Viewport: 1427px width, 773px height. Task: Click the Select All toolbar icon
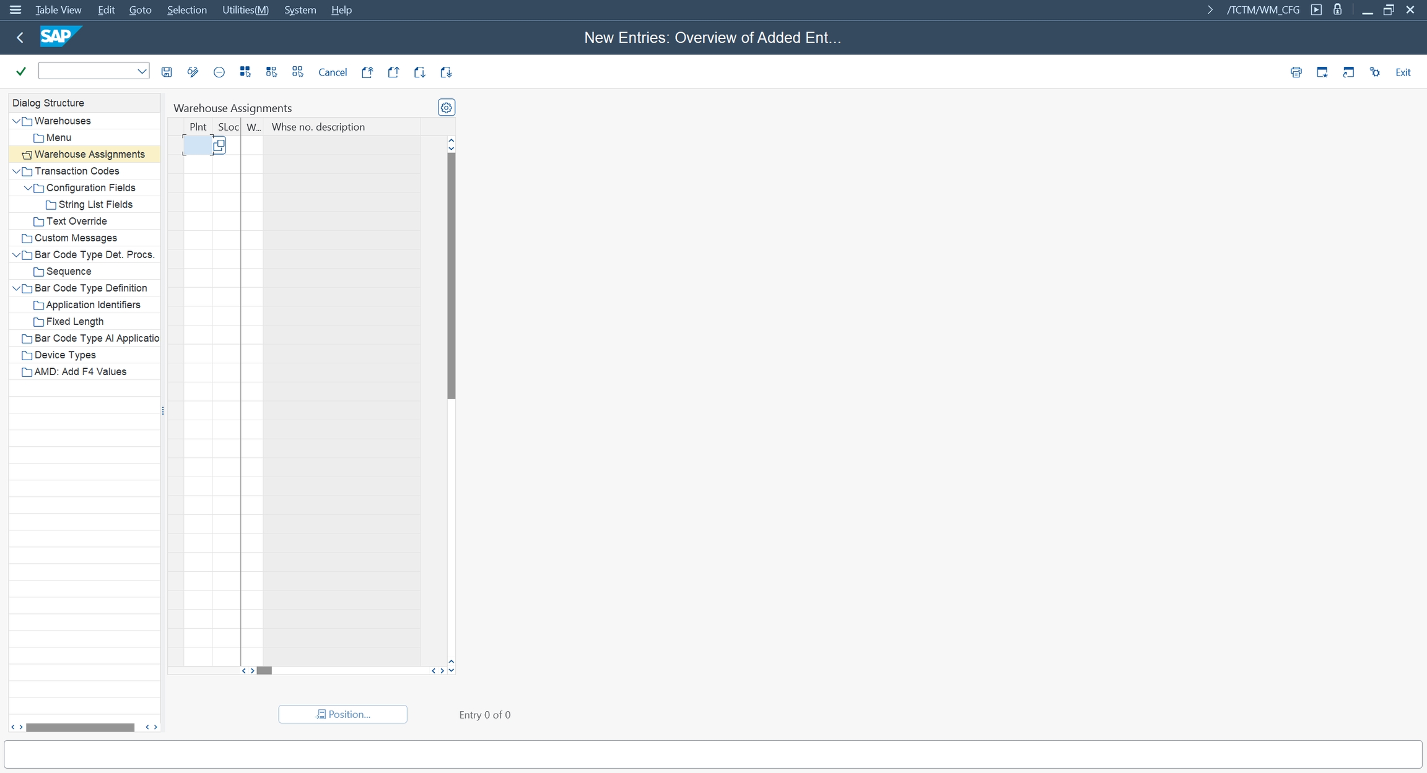(245, 72)
